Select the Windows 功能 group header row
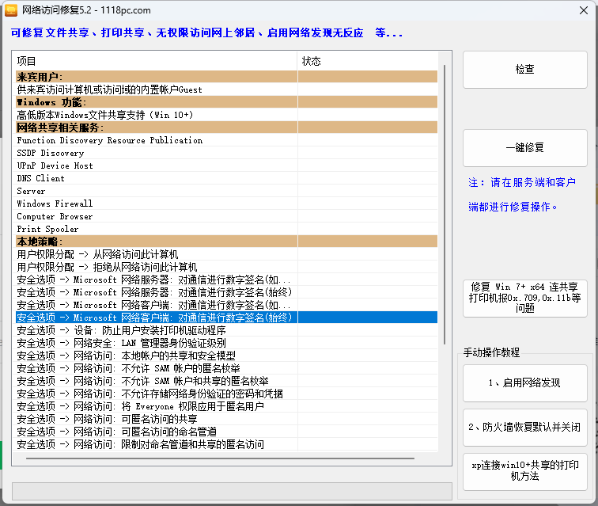Viewport: 598px width, 506px height. click(x=226, y=102)
